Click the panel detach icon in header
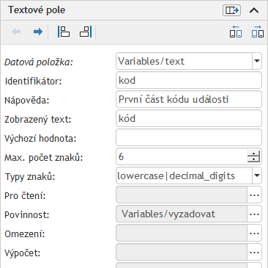The image size is (268, 268). [x=231, y=10]
